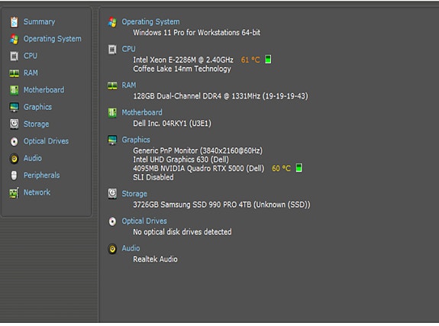
Task: Click the Graphics monitor icon in summary pane
Action: [112, 140]
